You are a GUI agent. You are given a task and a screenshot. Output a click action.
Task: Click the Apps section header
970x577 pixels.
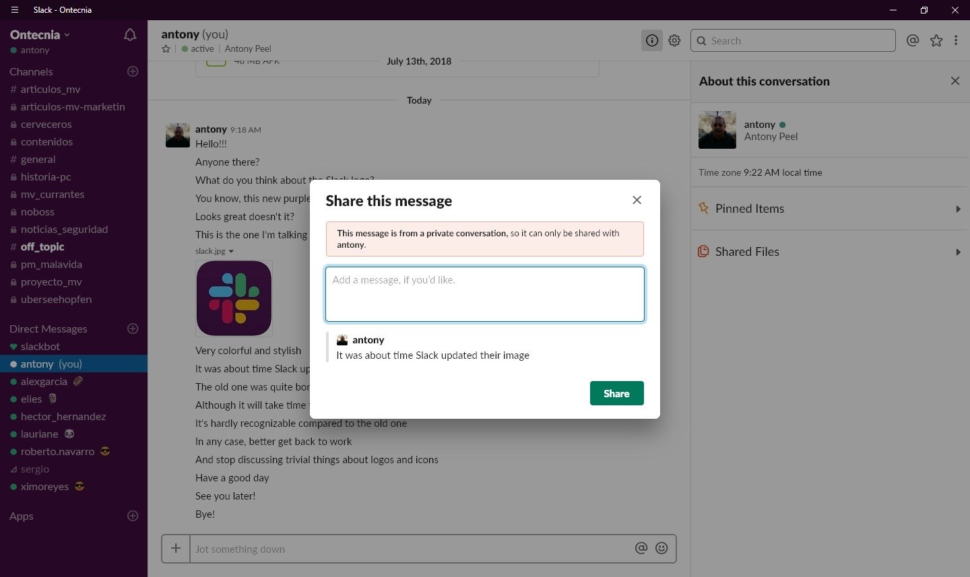click(x=22, y=516)
